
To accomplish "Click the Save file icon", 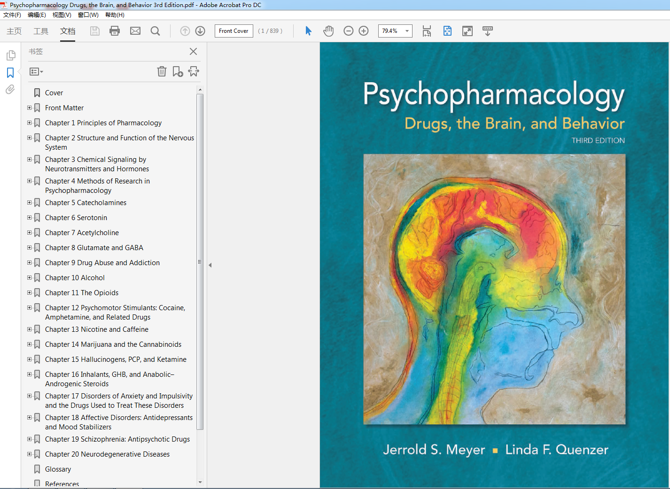I will click(x=95, y=31).
